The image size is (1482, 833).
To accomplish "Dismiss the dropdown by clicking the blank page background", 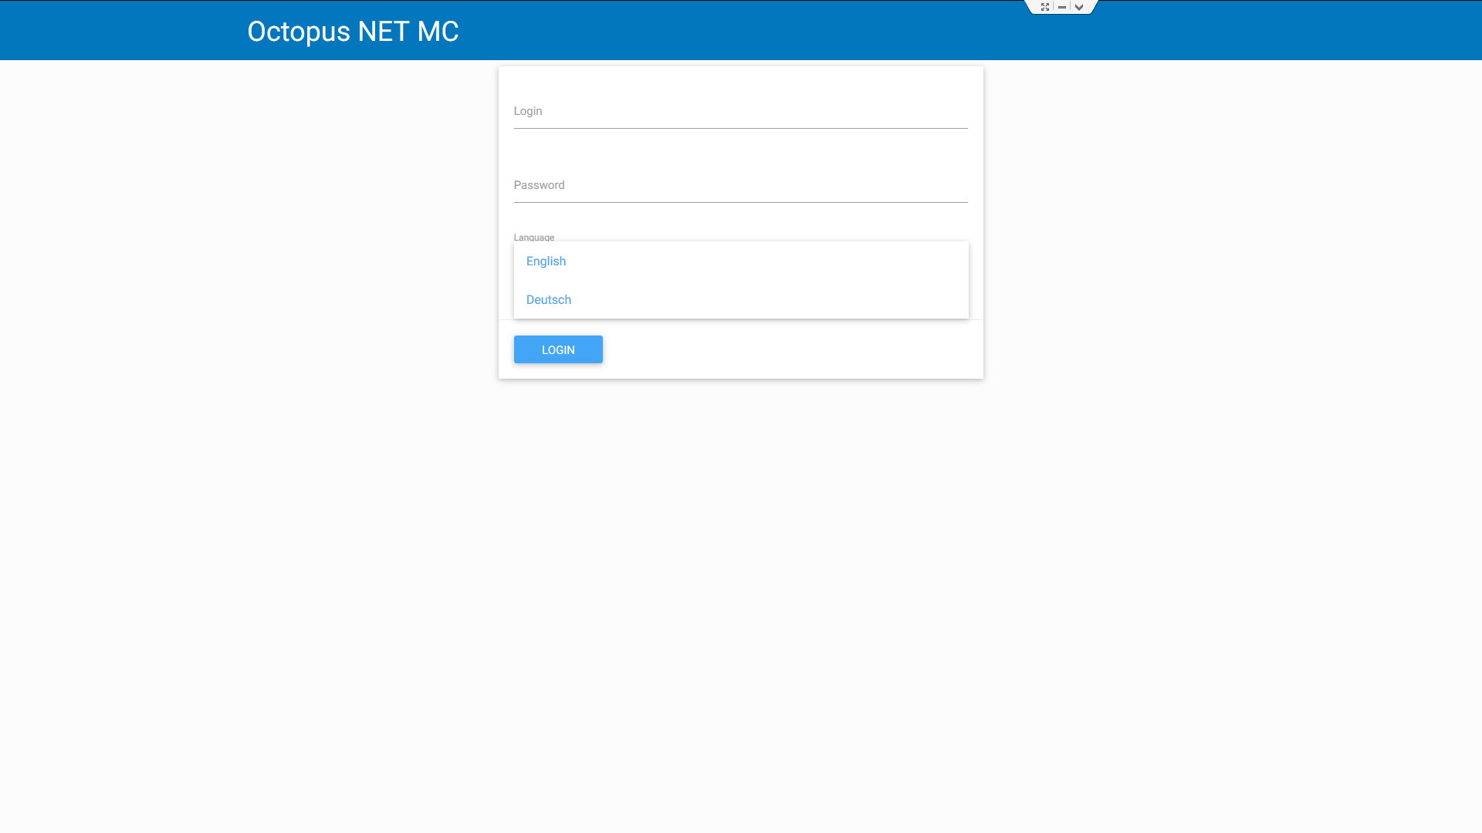I will (741, 602).
